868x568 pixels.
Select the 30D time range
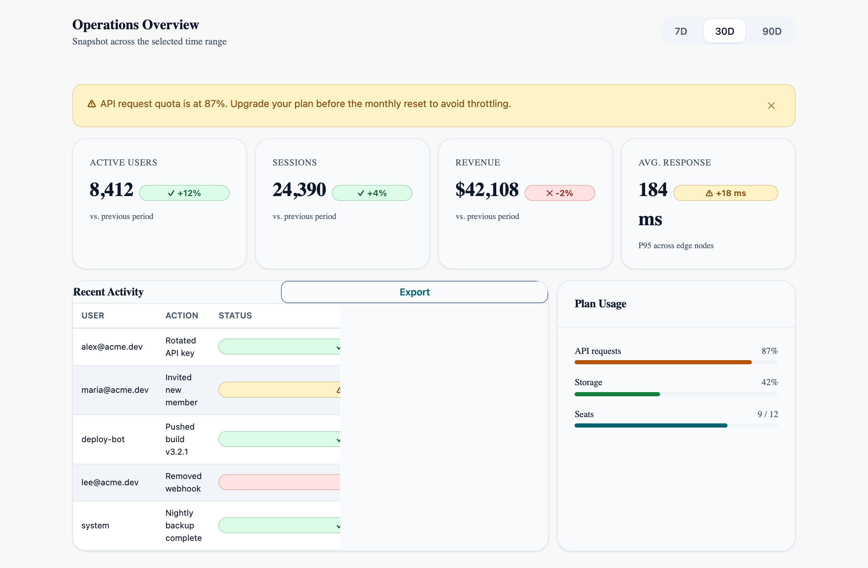(x=724, y=31)
